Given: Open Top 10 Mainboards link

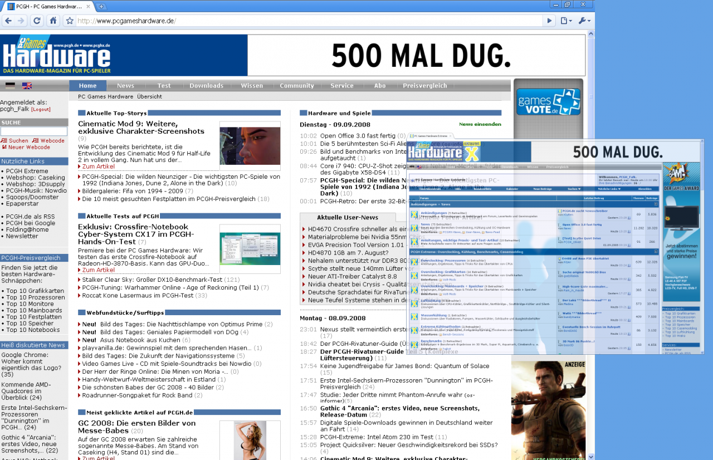Looking at the screenshot, I should coord(34,310).
